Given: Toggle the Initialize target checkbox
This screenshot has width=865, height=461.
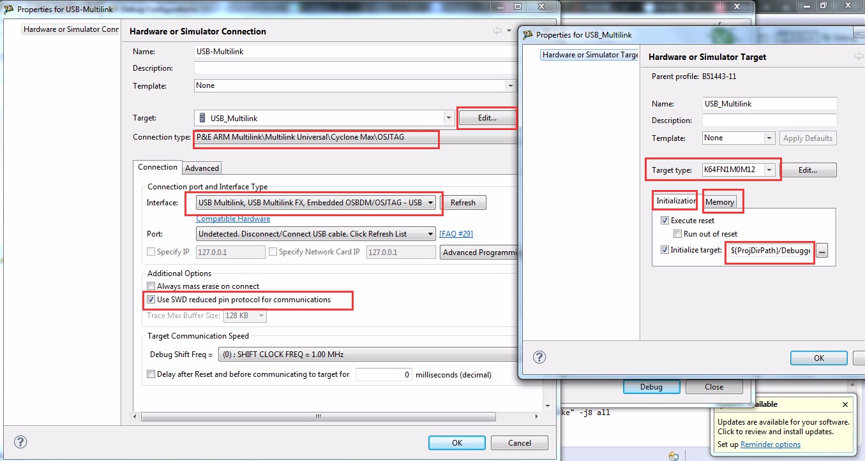Looking at the screenshot, I should pos(665,250).
